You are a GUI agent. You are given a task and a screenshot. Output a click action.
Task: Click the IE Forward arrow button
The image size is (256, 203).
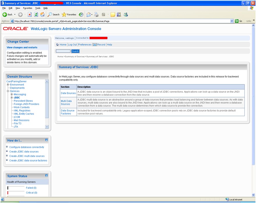tap(20, 14)
